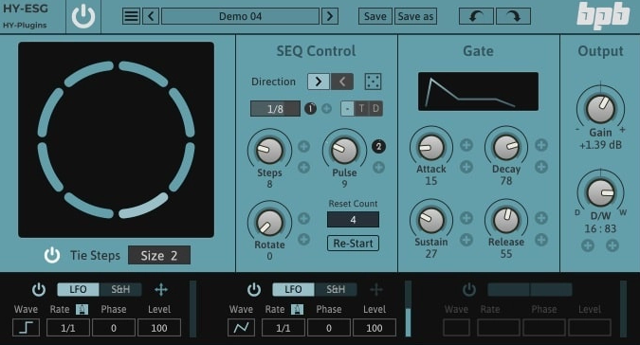Click the Pulse knob
The image size is (640, 345).
click(344, 150)
